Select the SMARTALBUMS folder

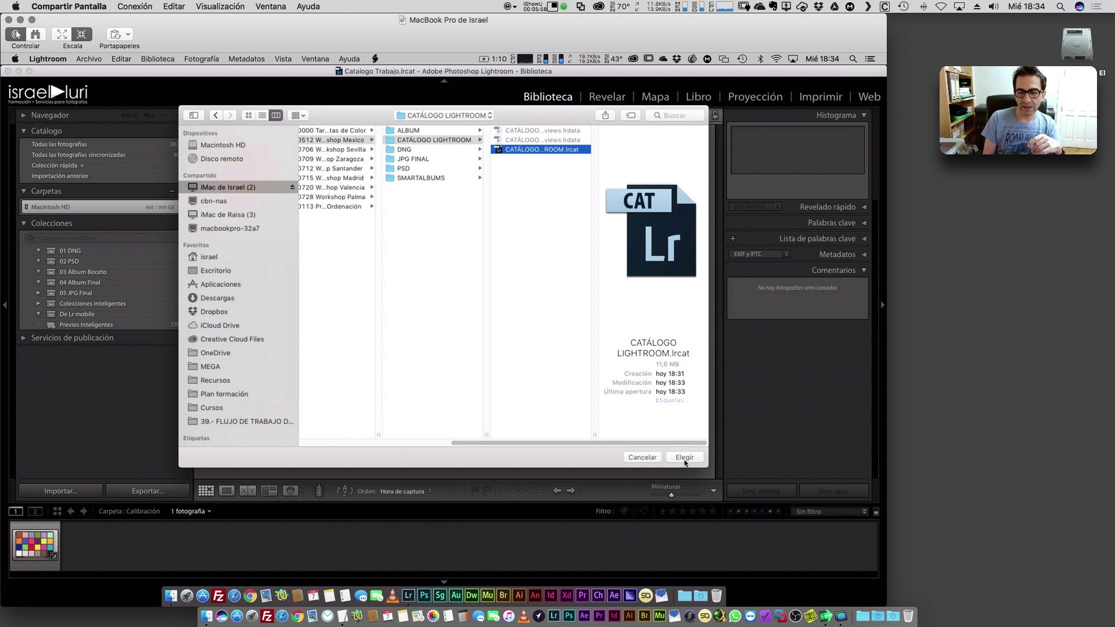click(421, 178)
